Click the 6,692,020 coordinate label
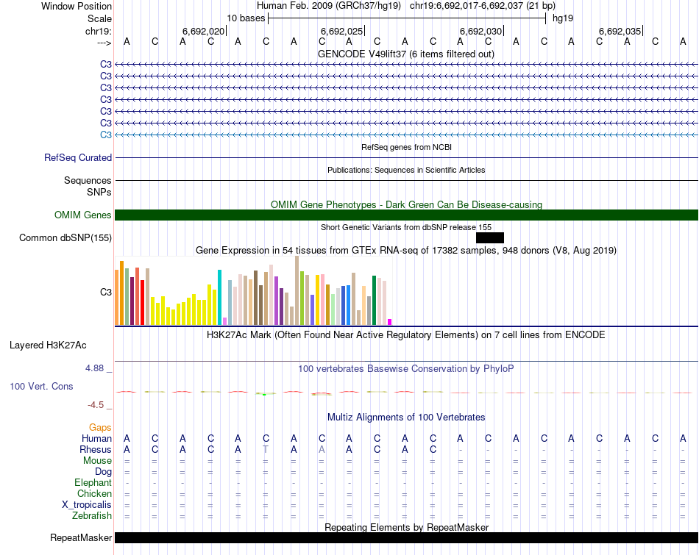The image size is (699, 555). tap(203, 31)
